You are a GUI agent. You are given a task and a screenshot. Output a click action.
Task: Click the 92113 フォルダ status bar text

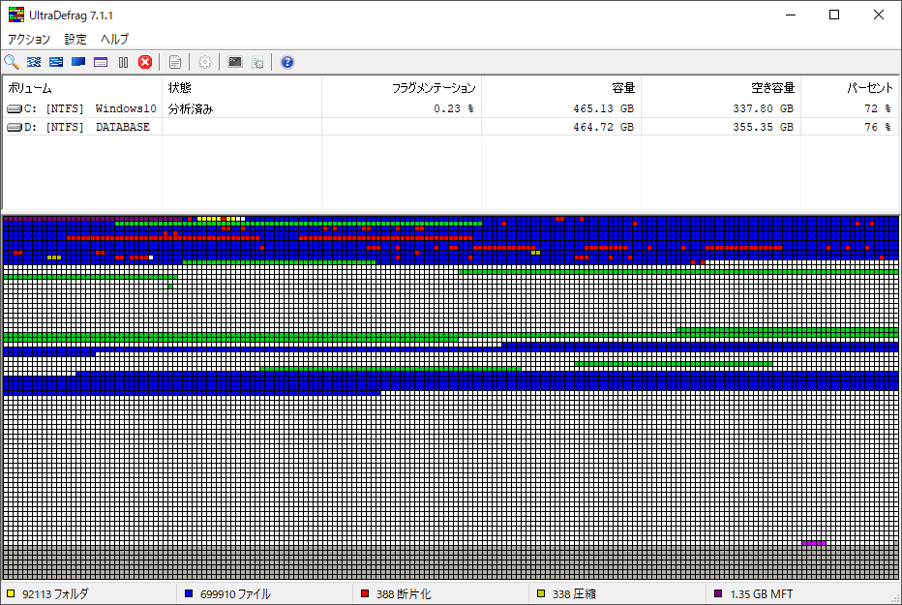pos(55,593)
